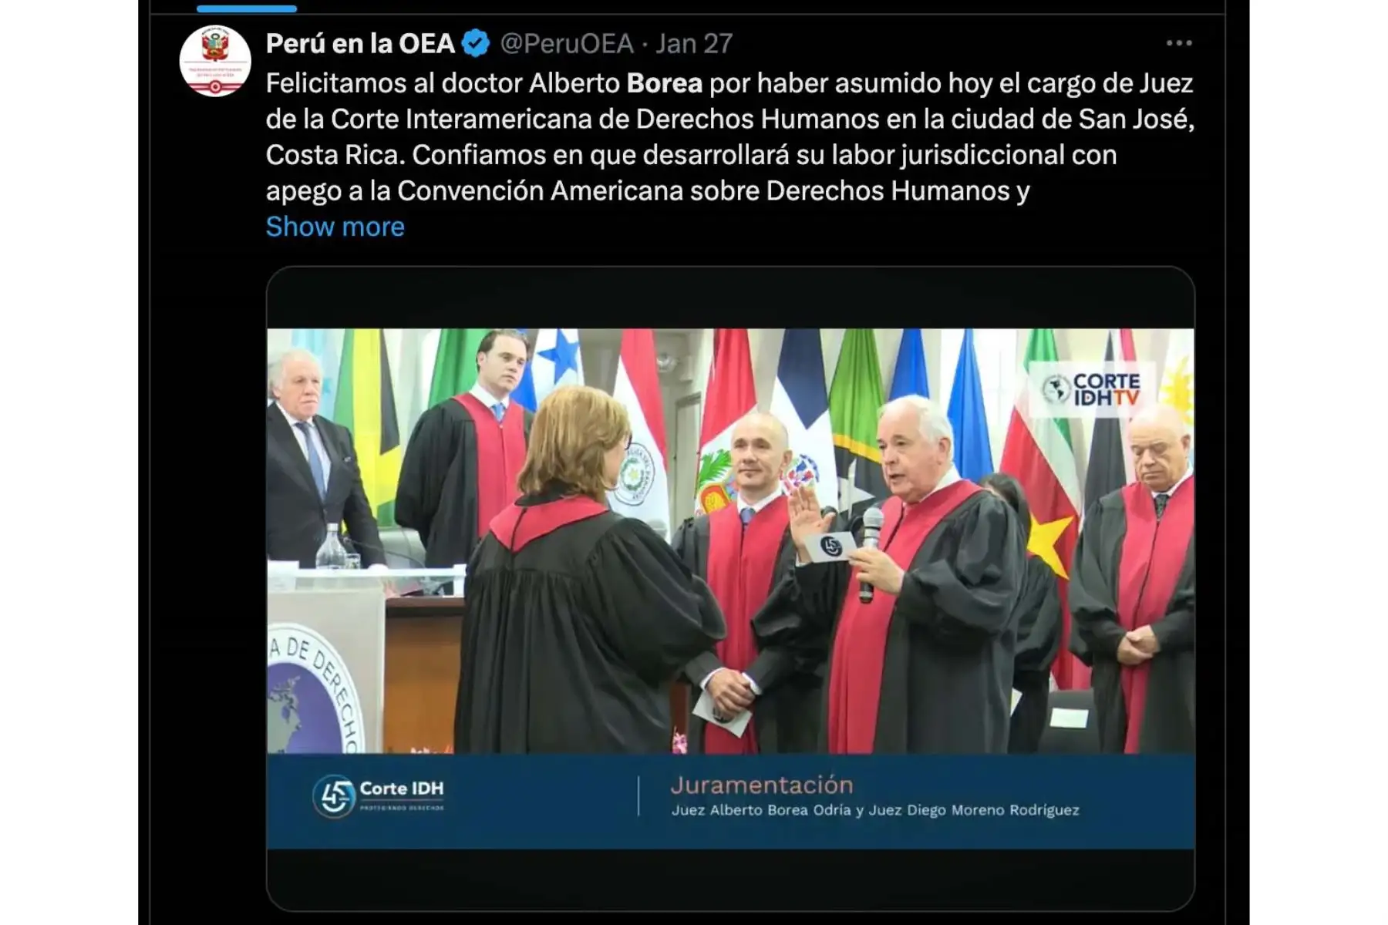This screenshot has height=925, width=1388.
Task: Click the judge names caption line
Action: [875, 810]
